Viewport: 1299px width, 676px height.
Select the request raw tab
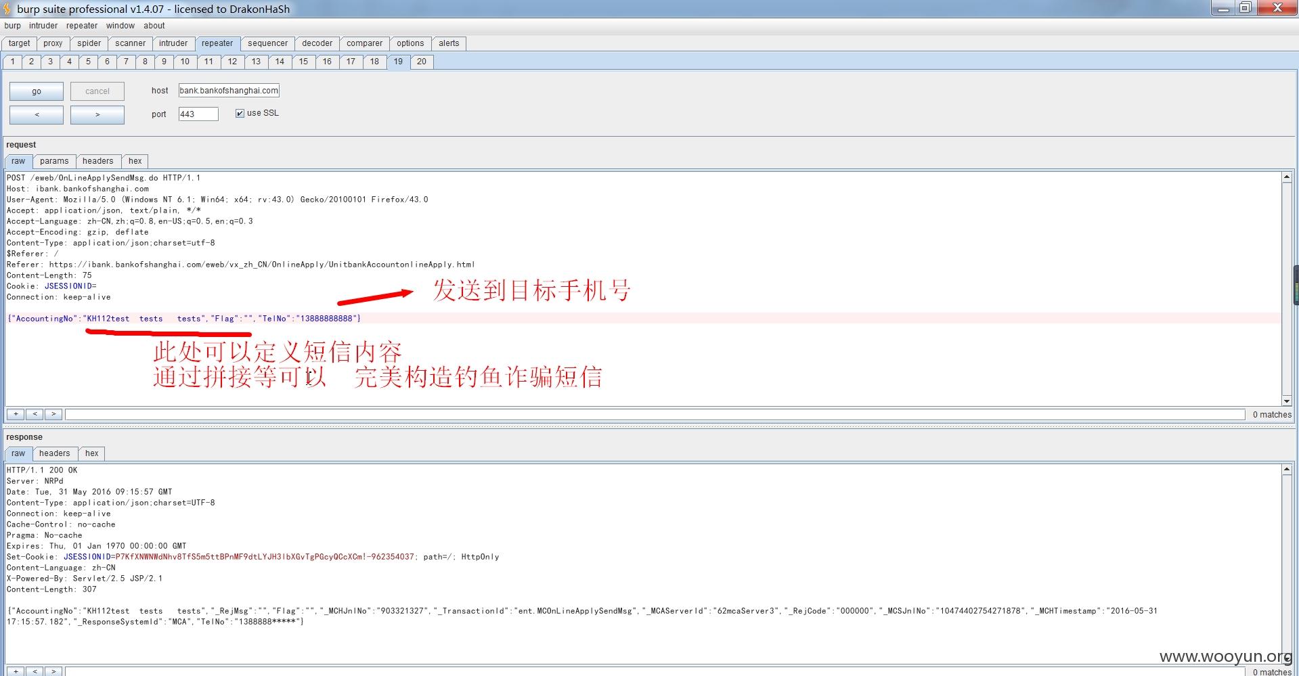(18, 161)
